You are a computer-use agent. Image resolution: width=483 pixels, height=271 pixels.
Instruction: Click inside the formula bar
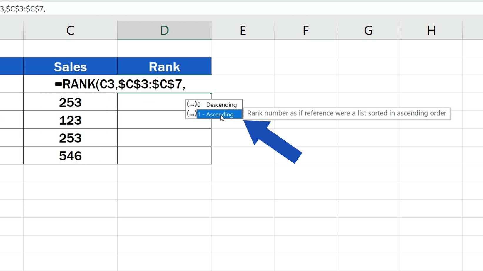(x=118, y=9)
